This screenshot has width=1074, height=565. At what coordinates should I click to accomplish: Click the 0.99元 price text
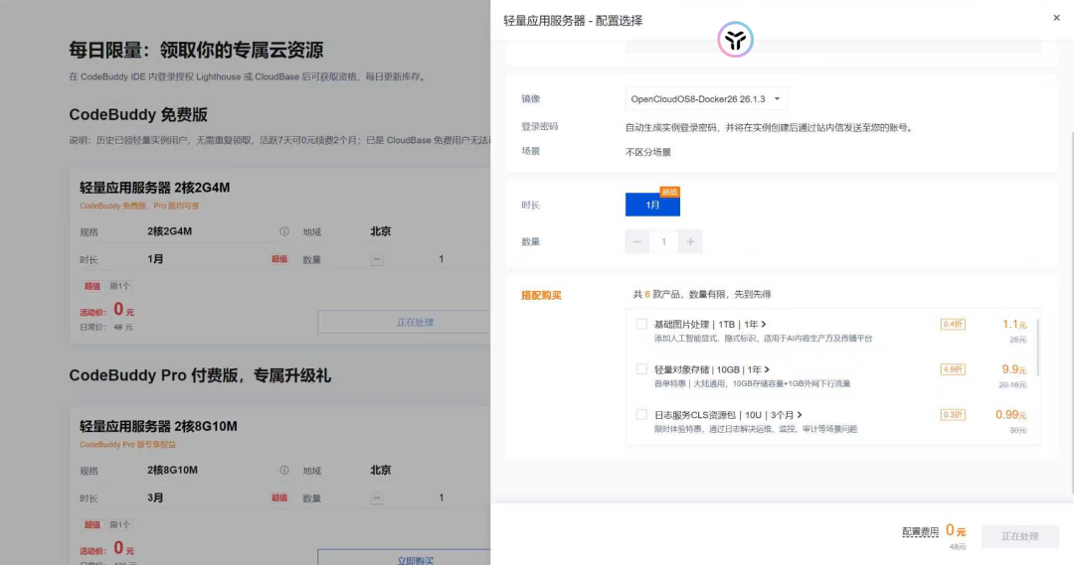pyautogui.click(x=1011, y=414)
